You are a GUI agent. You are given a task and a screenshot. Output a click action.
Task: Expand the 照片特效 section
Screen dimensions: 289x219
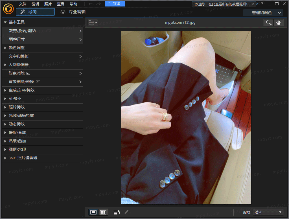(42, 107)
